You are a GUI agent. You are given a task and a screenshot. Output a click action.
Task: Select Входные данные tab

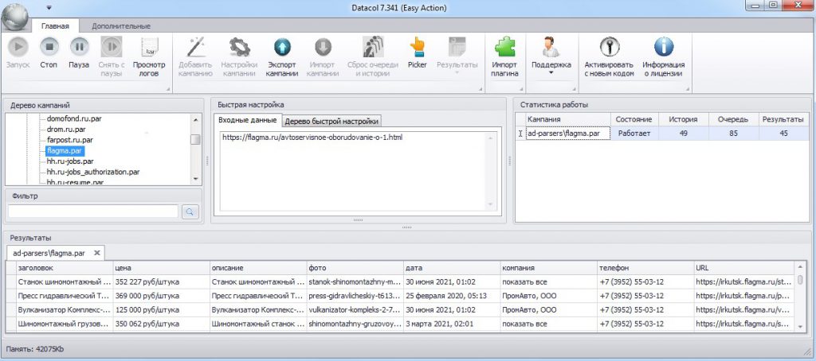pyautogui.click(x=248, y=120)
